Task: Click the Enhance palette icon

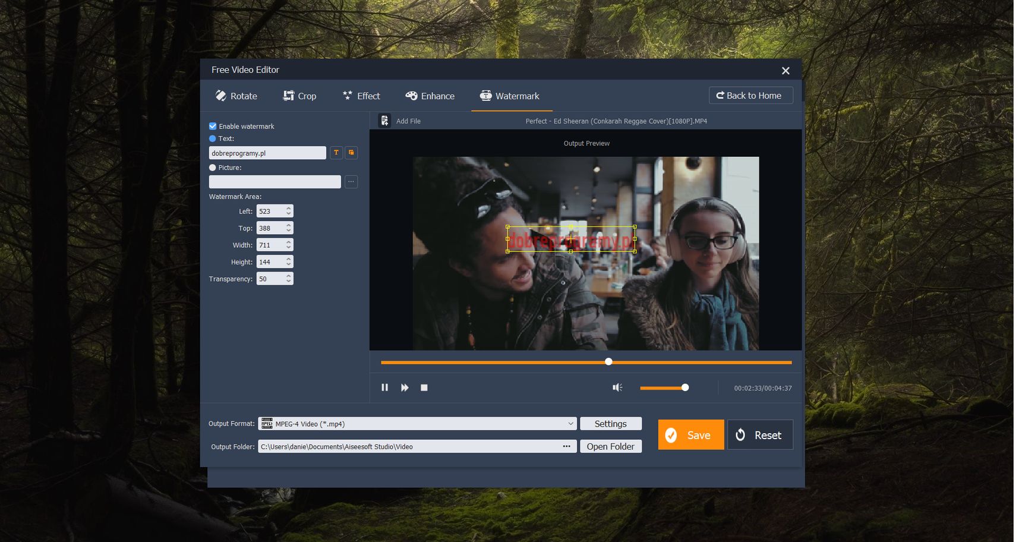Action: pos(411,96)
